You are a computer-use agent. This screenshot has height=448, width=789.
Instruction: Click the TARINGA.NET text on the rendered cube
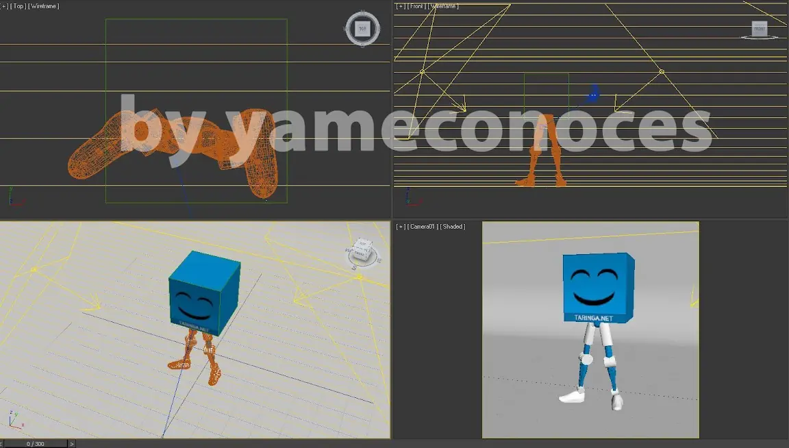593,318
